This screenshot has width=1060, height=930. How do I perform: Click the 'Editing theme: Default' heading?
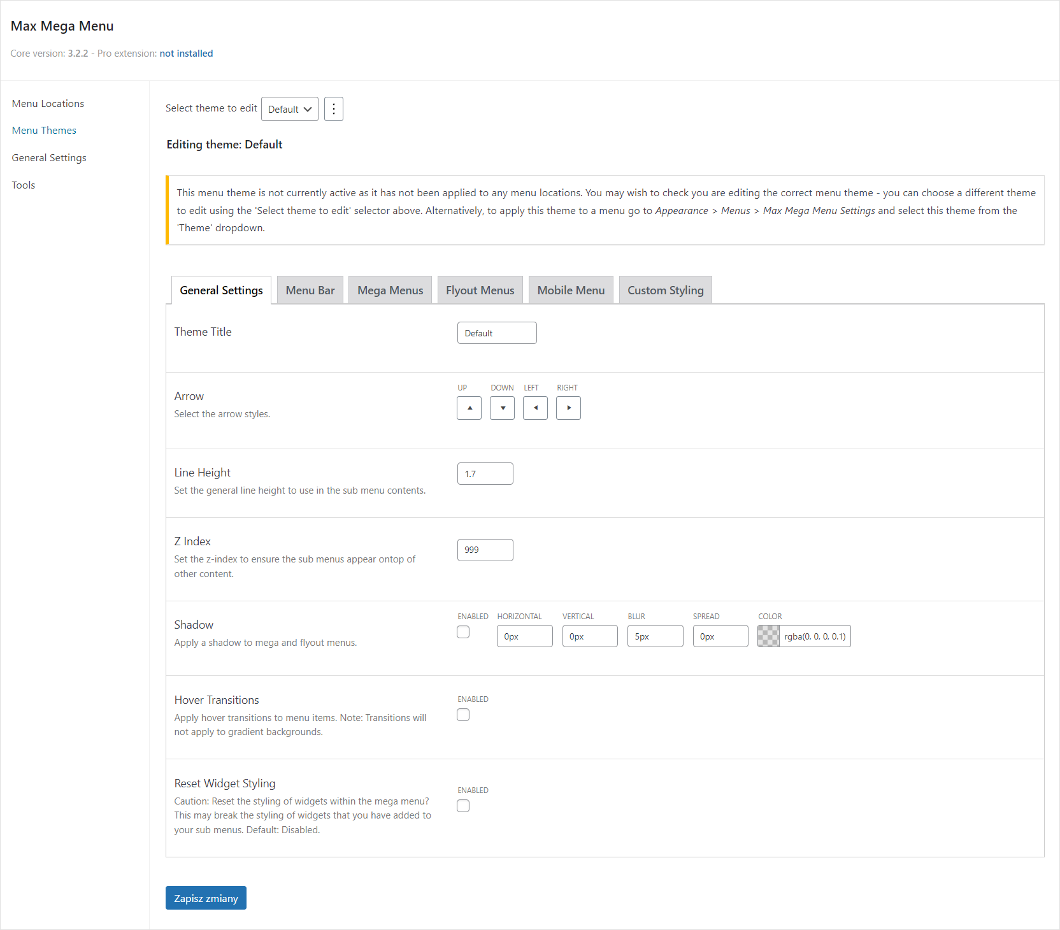click(x=224, y=145)
